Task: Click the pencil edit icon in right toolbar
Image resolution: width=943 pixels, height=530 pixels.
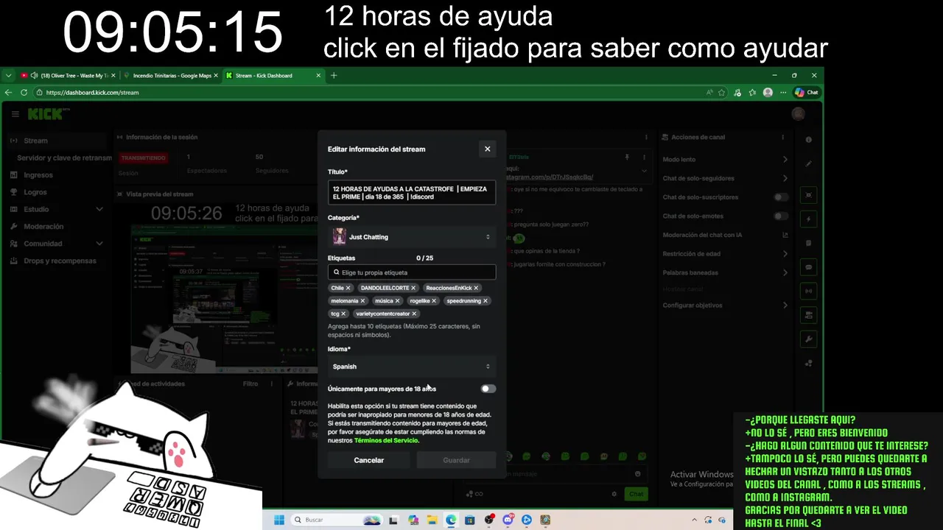Action: point(809,163)
